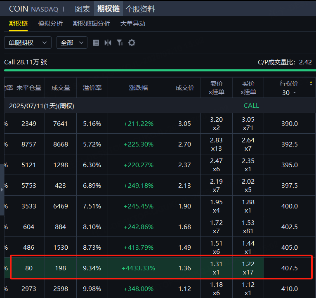This screenshot has height=298, width=316.
Task: Click the strike price sort arrows icon
Action: coord(311,83)
